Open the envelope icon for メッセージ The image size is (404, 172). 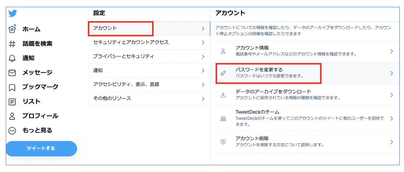12,73
